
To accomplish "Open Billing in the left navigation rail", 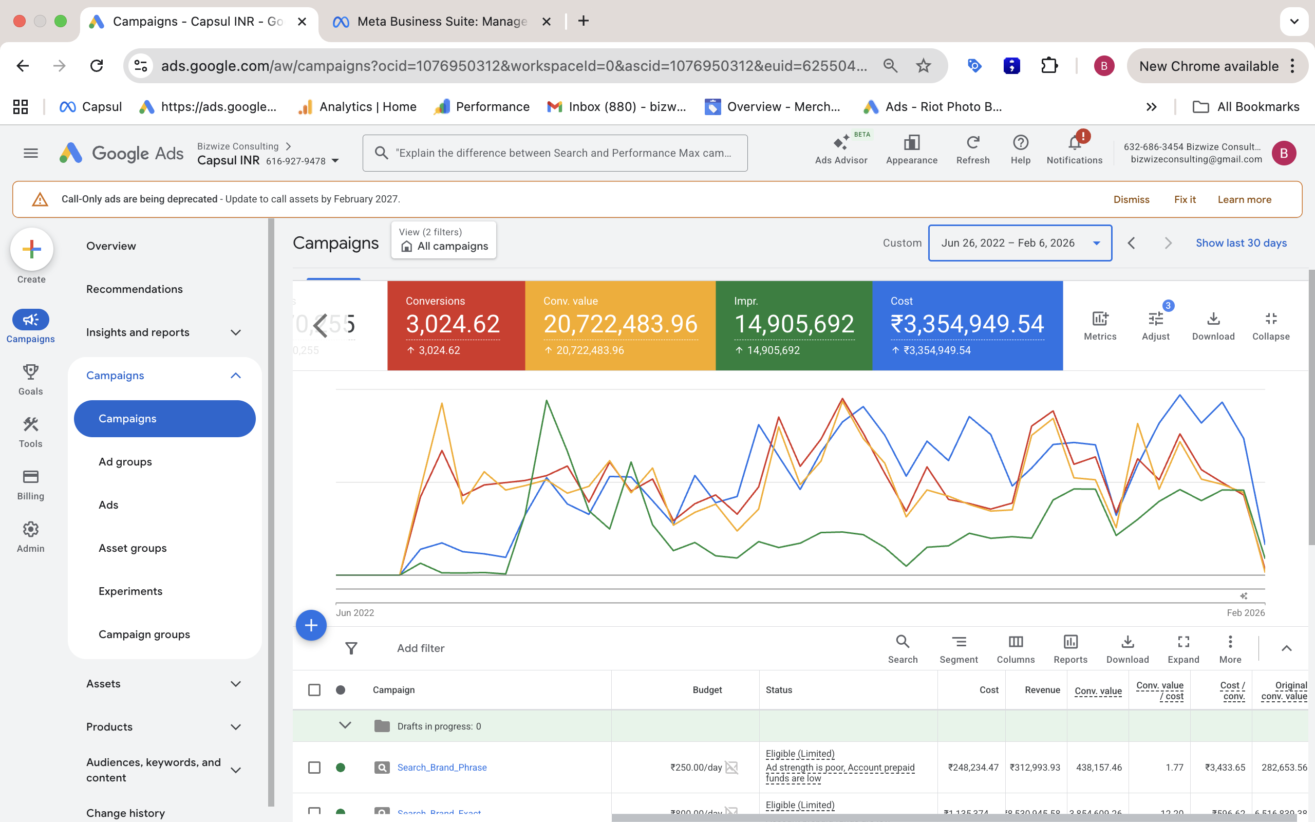I will [x=30, y=484].
